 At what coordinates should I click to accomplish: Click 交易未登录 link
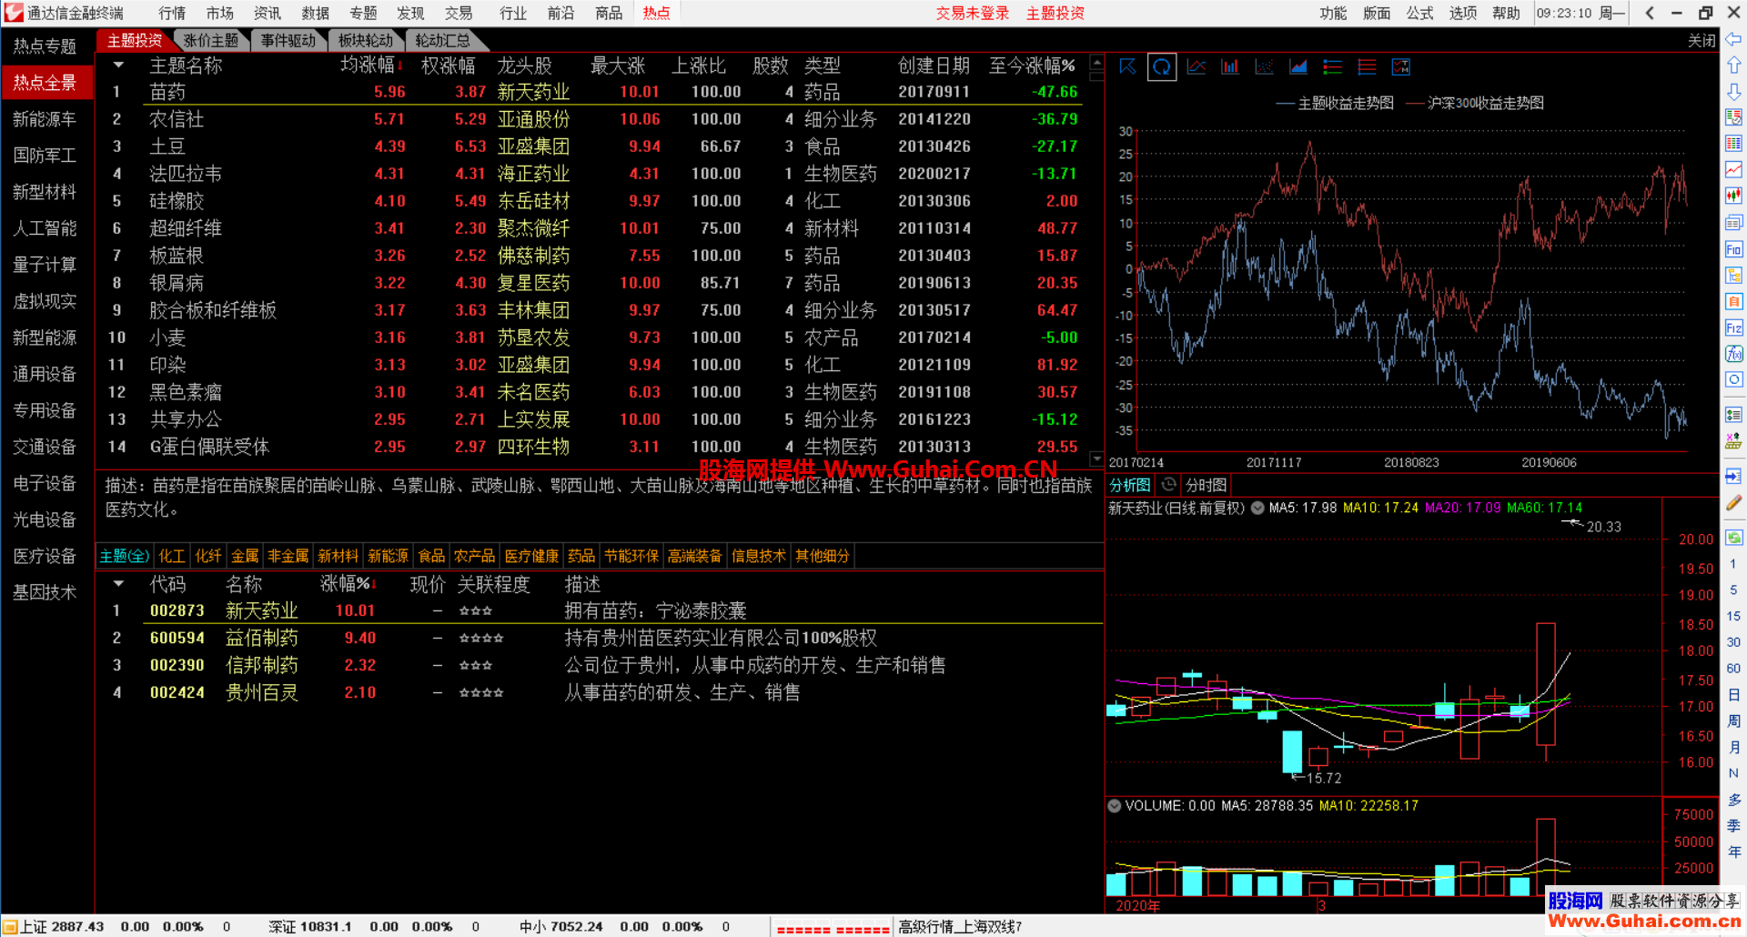coord(973,13)
